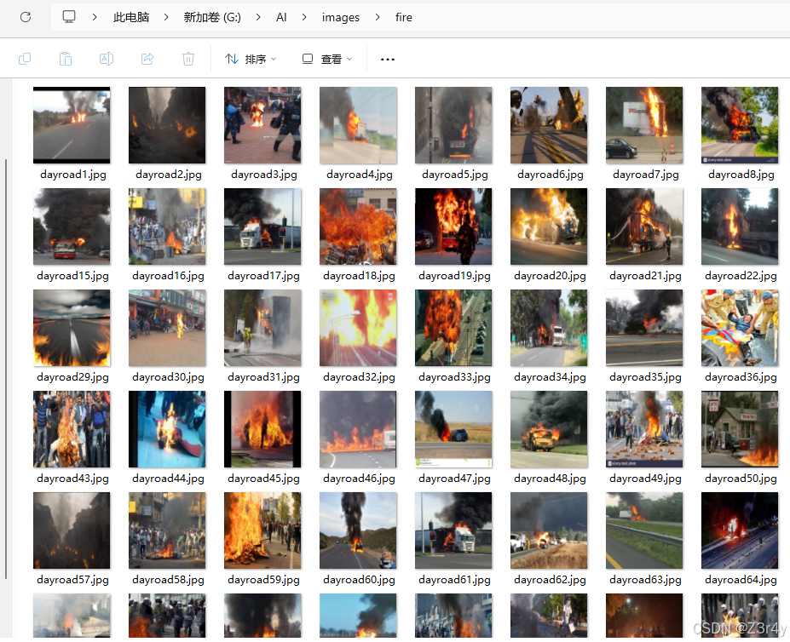Image resolution: width=790 pixels, height=642 pixels.
Task: Select the dayroad19.jpg thumbnail
Action: [453, 226]
